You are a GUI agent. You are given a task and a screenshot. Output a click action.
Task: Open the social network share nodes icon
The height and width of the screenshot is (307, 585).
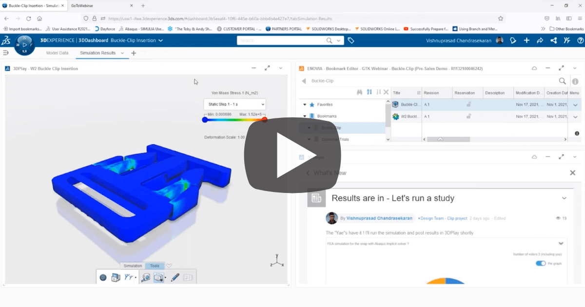click(553, 40)
